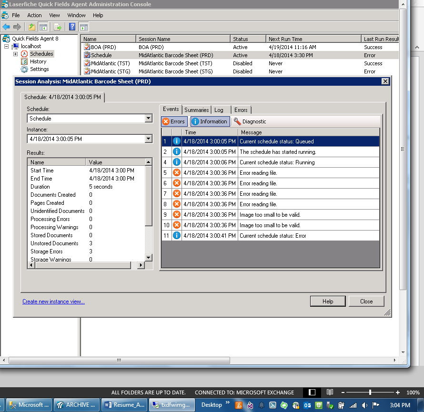Toggle the Diagnostic filter button

[x=250, y=121]
